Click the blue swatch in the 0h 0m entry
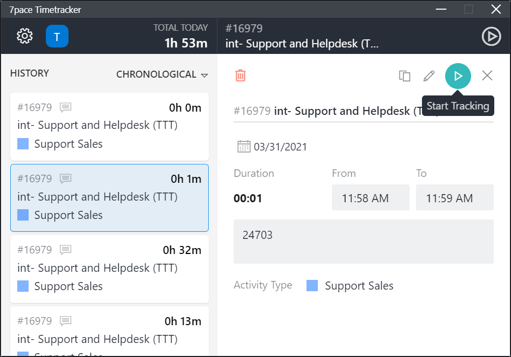 (x=23, y=143)
